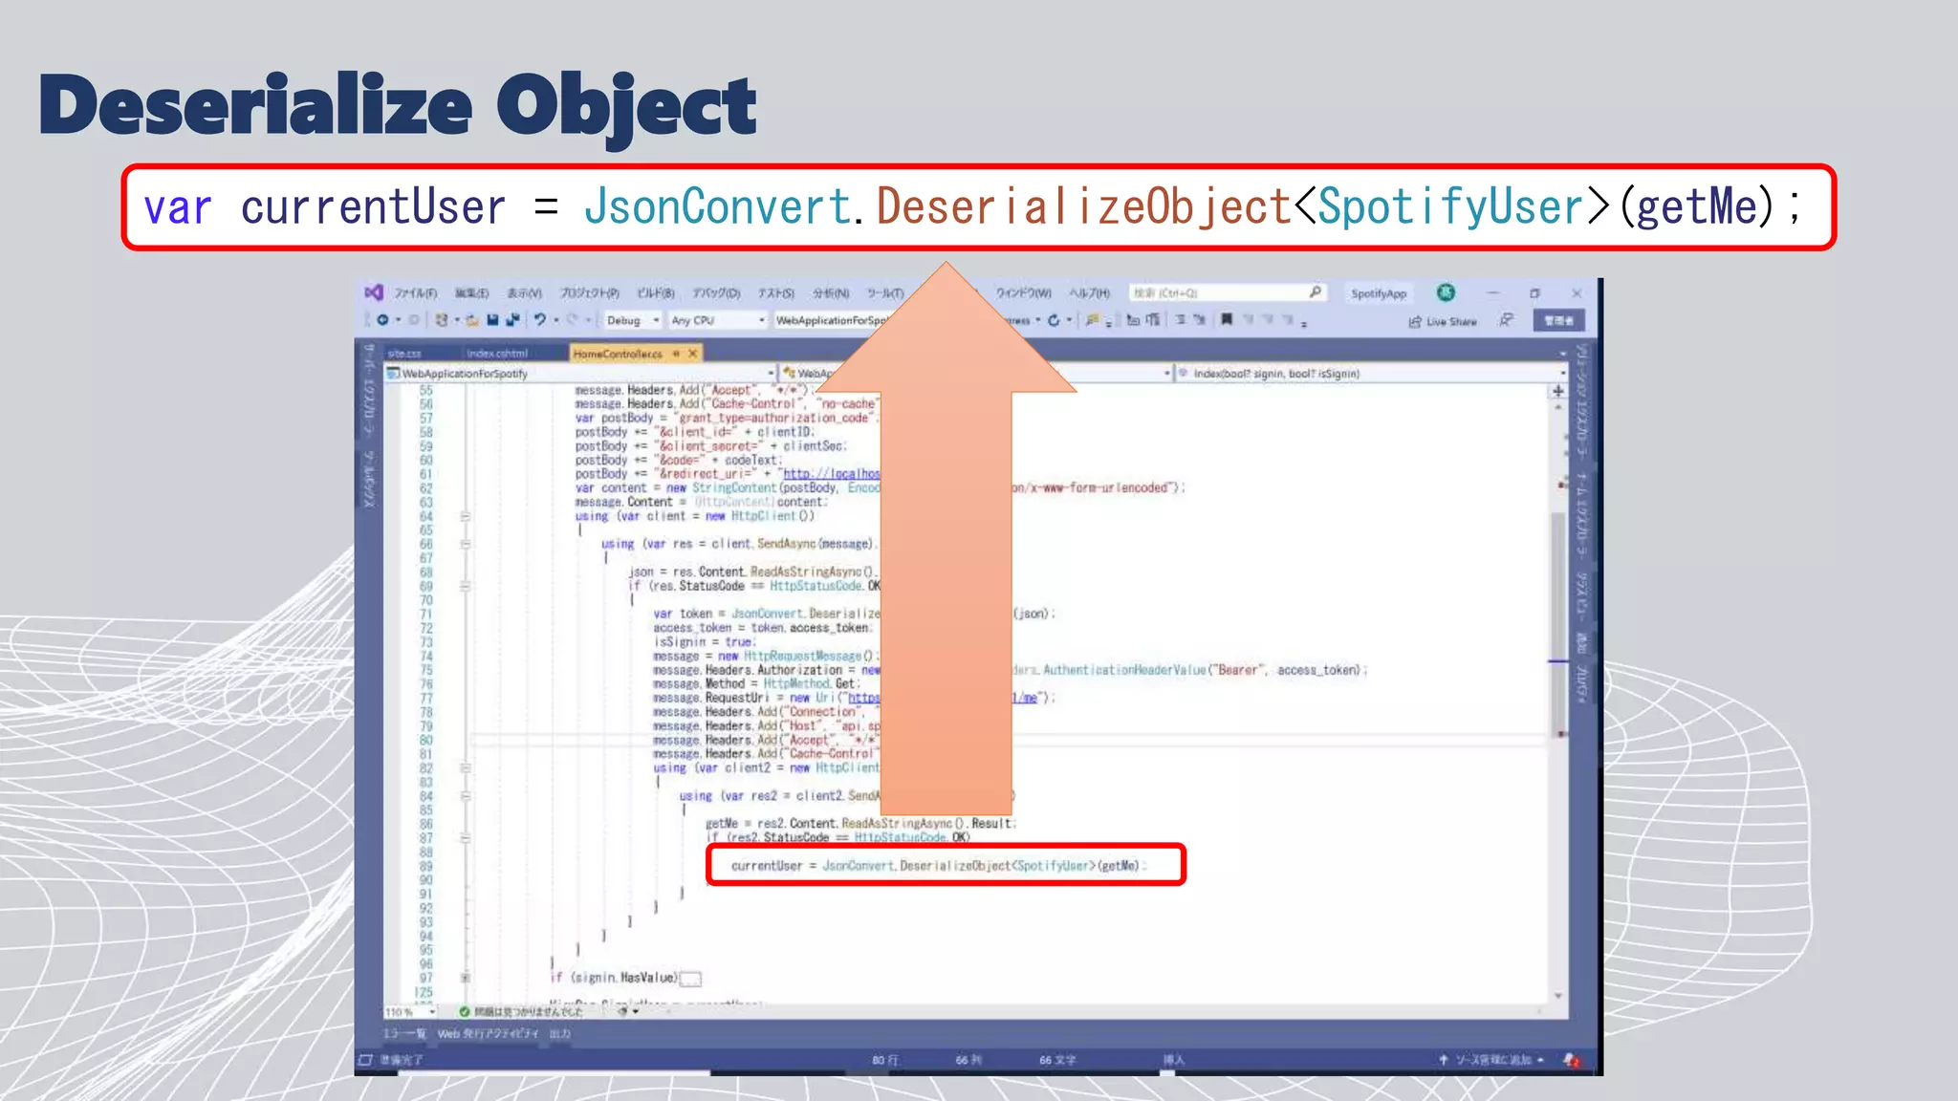Click the notifications bell in status bar
The width and height of the screenshot is (1958, 1101).
tap(1571, 1060)
